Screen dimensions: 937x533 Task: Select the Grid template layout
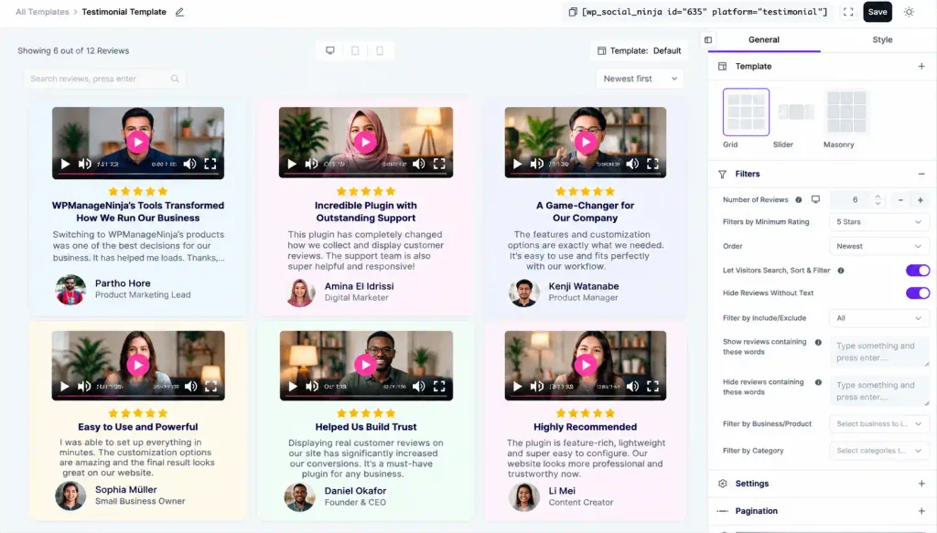746,112
